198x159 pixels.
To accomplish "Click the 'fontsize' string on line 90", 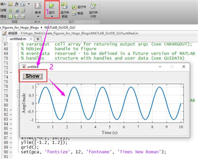I will [x=57, y=152].
